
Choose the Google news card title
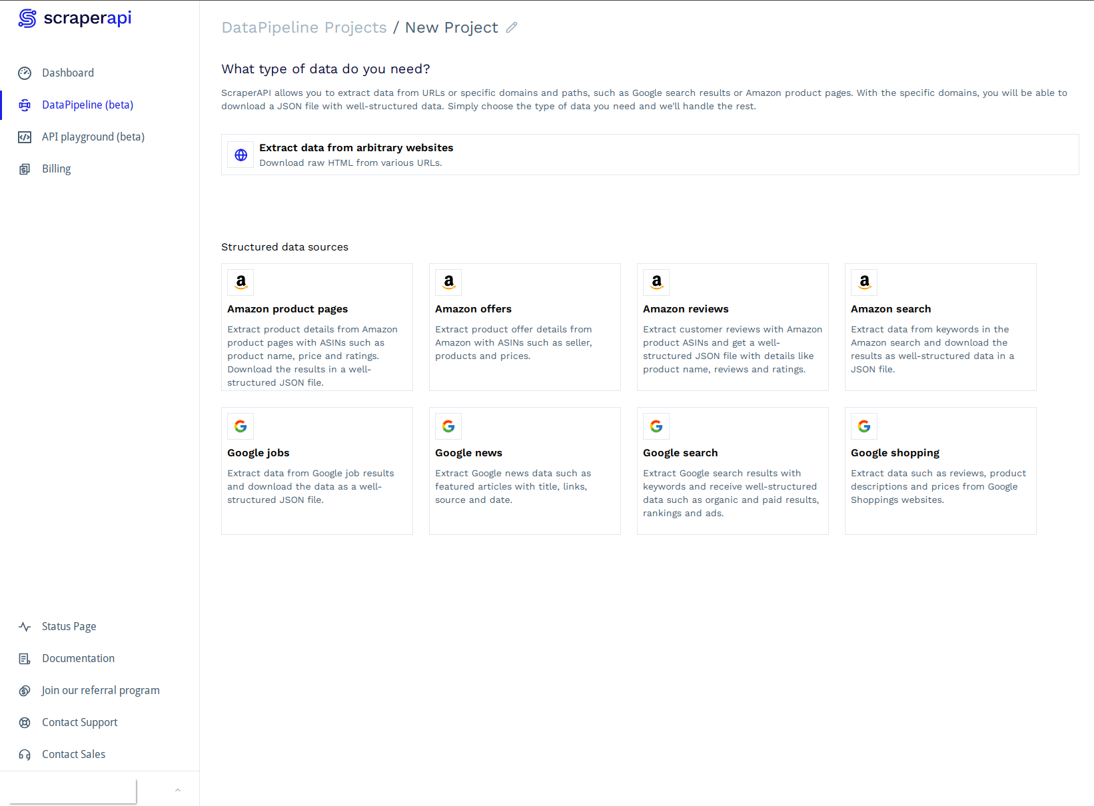[x=468, y=453]
